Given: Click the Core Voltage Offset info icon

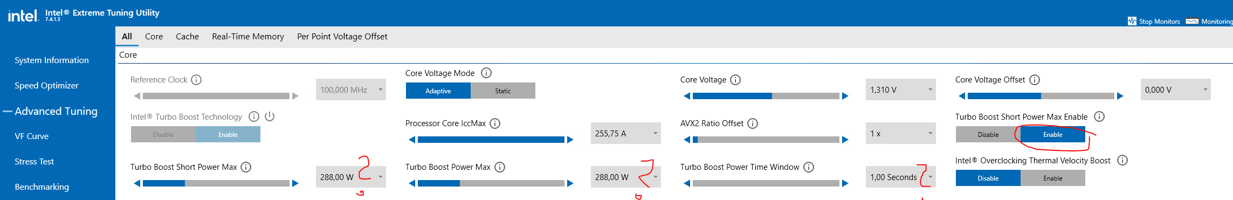Looking at the screenshot, I should (1035, 80).
